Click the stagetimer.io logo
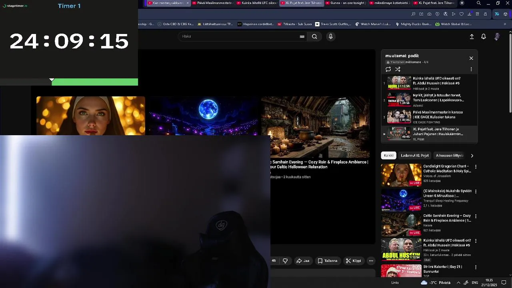The height and width of the screenshot is (288, 512). coord(15,6)
